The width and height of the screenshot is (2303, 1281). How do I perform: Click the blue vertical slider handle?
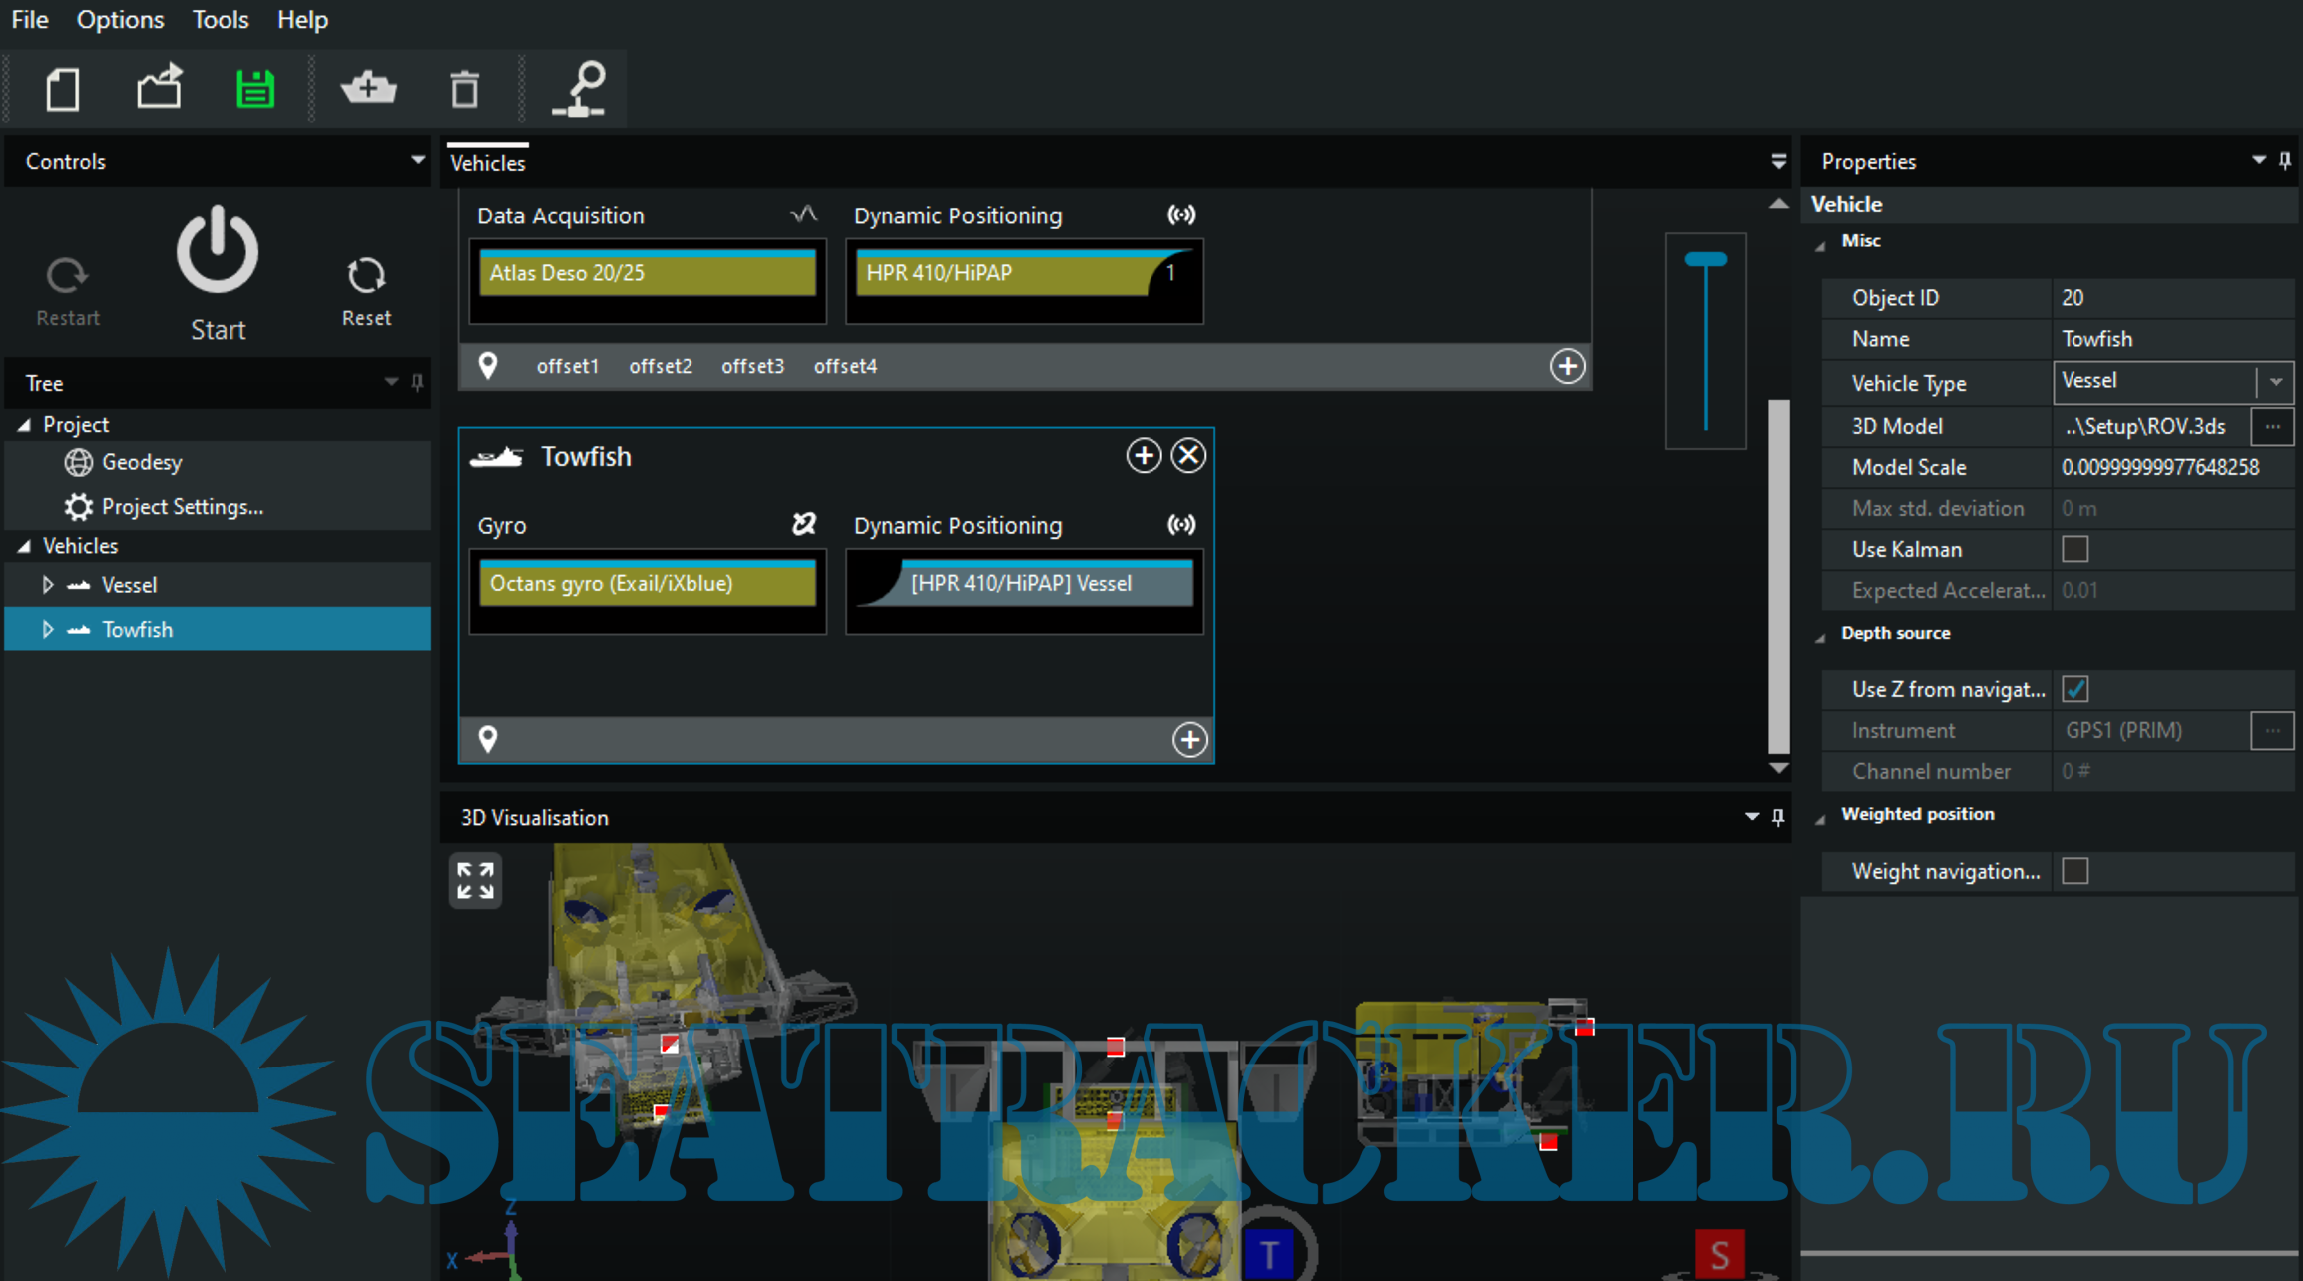tap(1705, 260)
